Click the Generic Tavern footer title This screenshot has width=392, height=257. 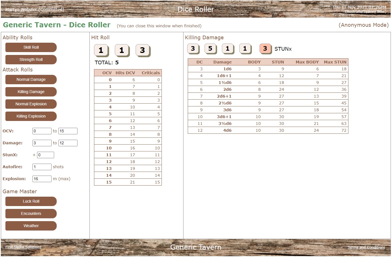(x=196, y=247)
